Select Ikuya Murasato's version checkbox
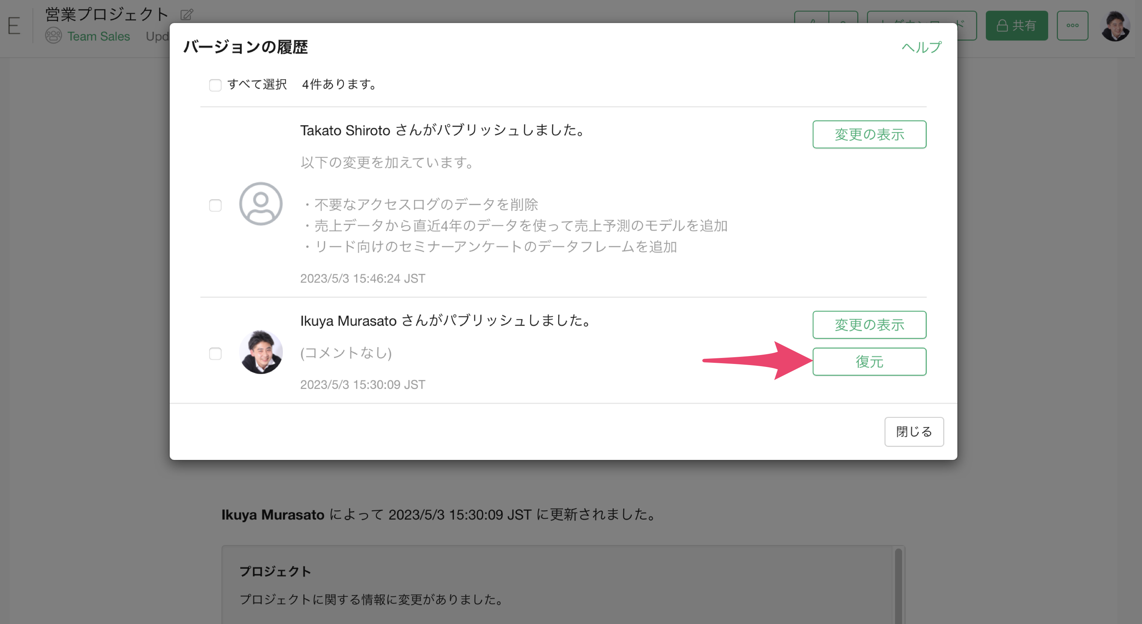 (x=215, y=353)
